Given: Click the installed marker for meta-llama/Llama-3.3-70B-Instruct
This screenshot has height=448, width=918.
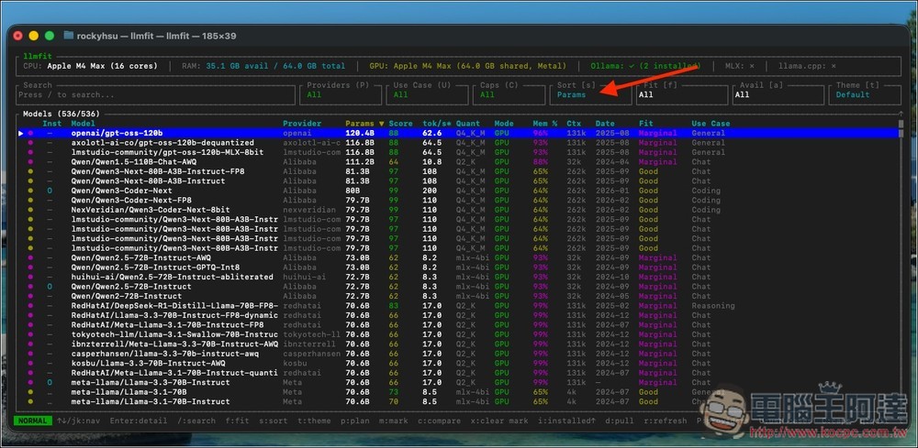Looking at the screenshot, I should [x=50, y=382].
